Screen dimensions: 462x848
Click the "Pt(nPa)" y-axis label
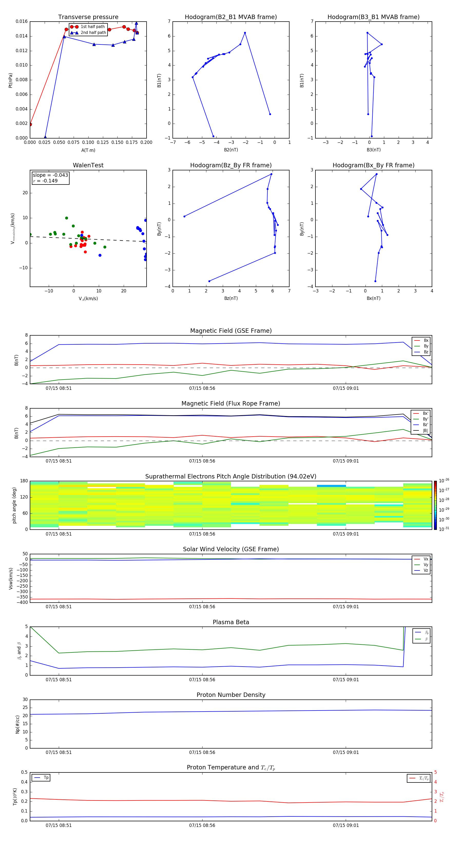(11, 80)
